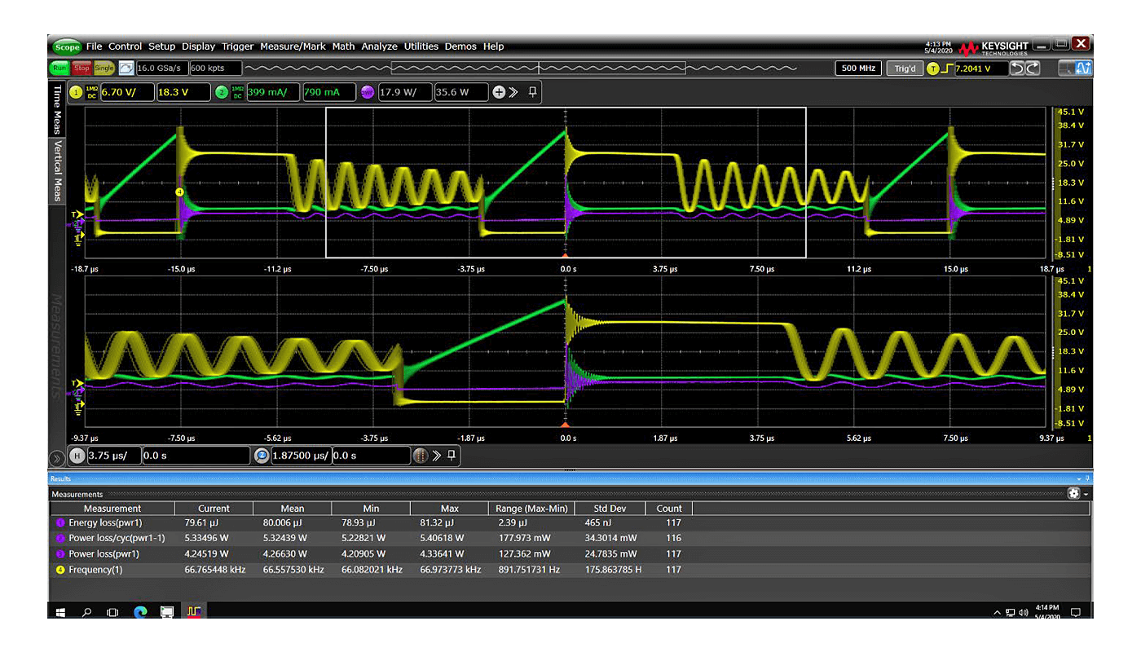Click the auto scale icon beside Single
Image resolution: width=1141 pixels, height=652 pixels.
(x=126, y=68)
